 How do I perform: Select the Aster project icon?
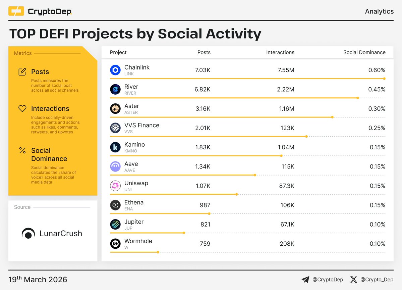(x=115, y=108)
